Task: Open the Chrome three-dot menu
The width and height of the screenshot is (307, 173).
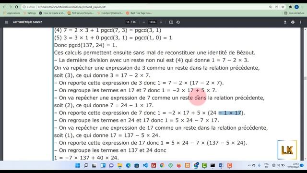Action: click(303, 7)
